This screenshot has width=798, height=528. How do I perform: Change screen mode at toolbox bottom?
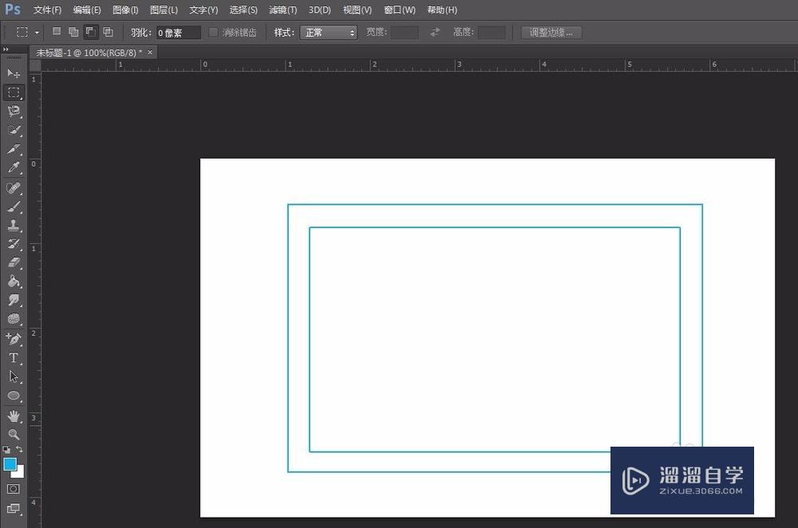(14, 509)
